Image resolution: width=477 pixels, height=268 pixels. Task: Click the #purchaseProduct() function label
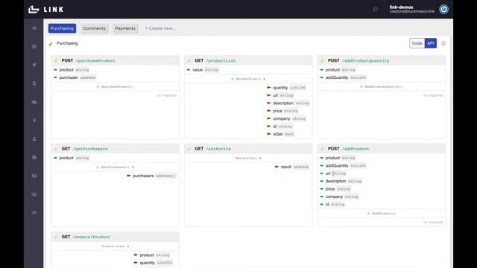coord(117,87)
